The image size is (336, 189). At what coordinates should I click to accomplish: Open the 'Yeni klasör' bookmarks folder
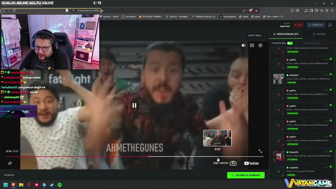pyautogui.click(x=129, y=17)
